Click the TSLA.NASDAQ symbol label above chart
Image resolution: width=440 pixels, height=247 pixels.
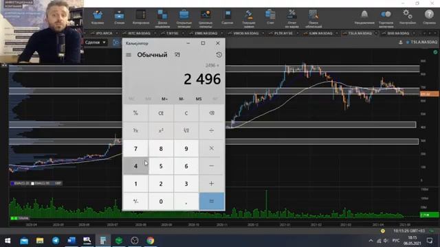[423, 43]
